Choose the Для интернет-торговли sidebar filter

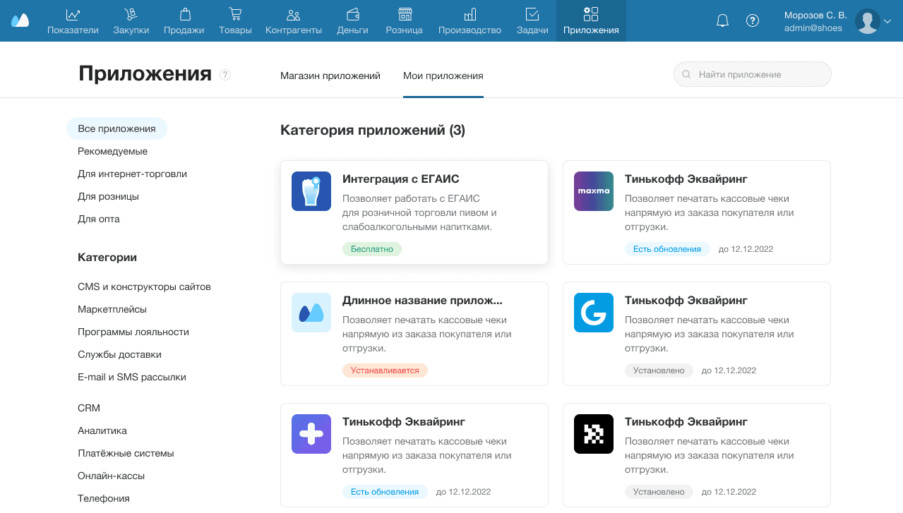coord(132,174)
